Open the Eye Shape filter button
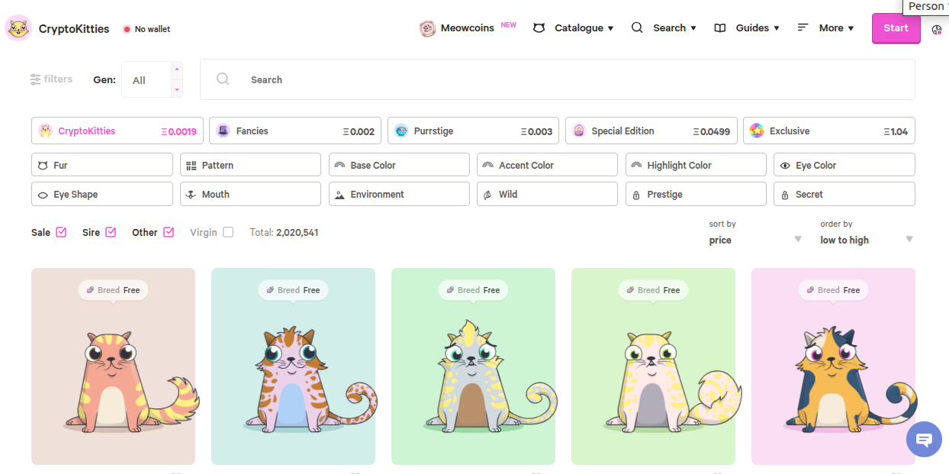Image resolution: width=949 pixels, height=474 pixels. tap(102, 194)
